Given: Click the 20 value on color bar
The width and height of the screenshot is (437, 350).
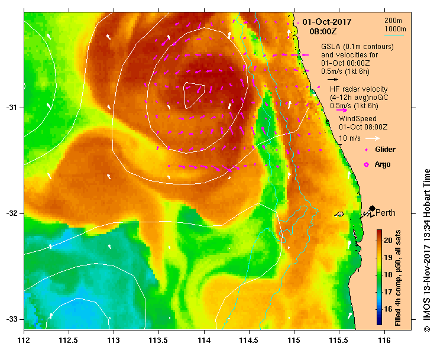Looking at the screenshot, I should [x=389, y=240].
